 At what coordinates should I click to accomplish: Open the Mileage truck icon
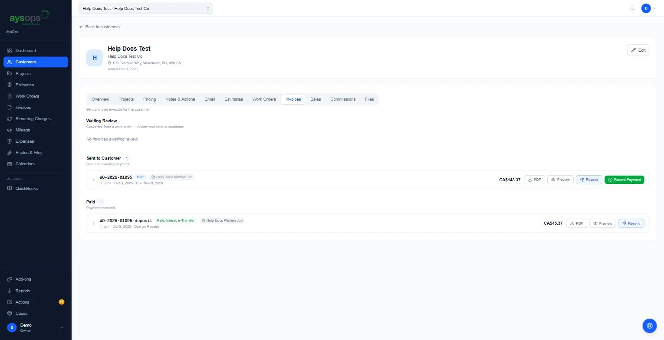(x=10, y=130)
